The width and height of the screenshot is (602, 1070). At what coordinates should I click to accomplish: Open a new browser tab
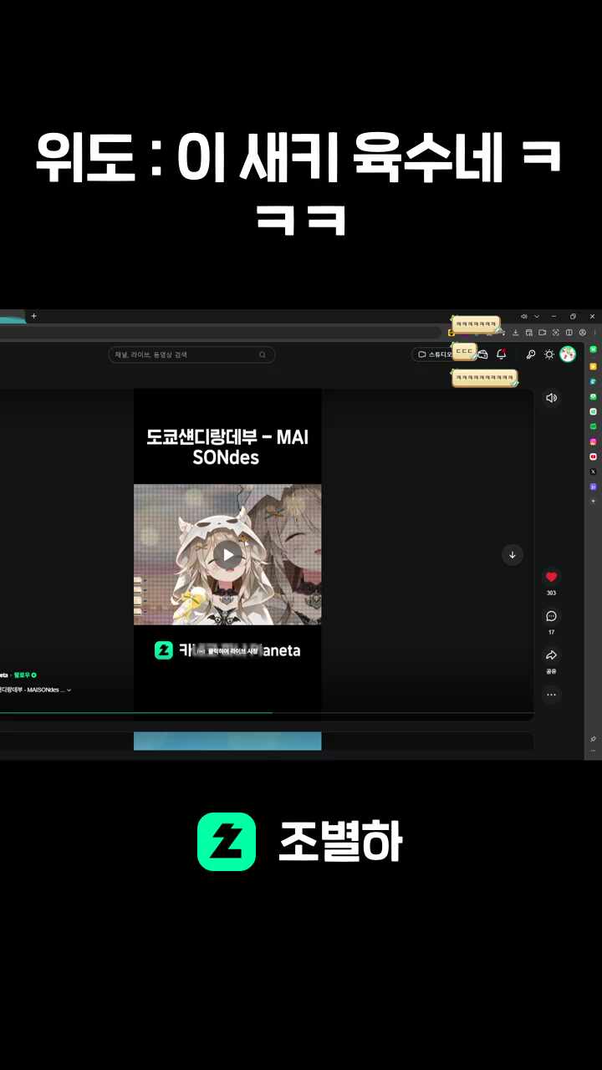(34, 316)
